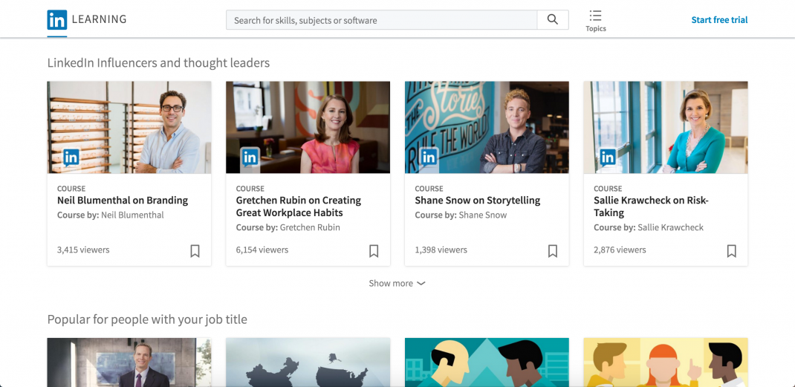Bookmark Sallie Krawcheck on Risk-Taking course
This screenshot has height=387, width=795.
click(732, 251)
